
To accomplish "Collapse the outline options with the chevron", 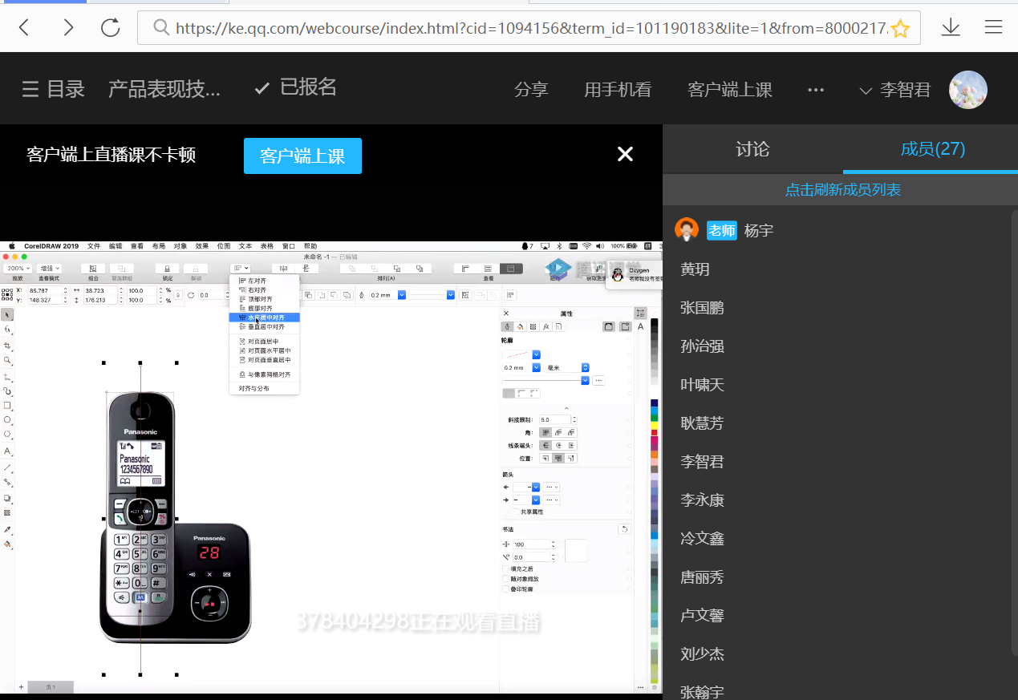I will tap(566, 409).
